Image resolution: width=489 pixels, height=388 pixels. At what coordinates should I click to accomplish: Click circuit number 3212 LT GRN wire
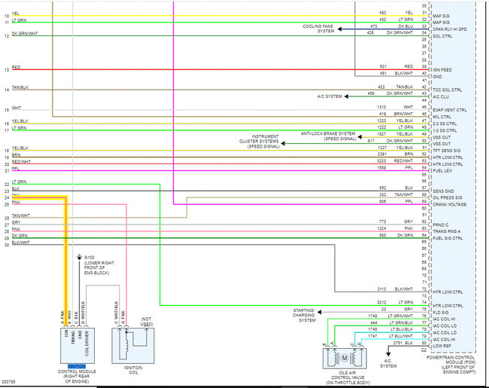381,302
